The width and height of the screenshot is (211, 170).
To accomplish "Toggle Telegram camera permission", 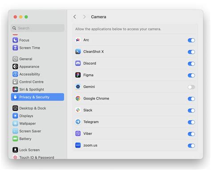I will 191,122.
